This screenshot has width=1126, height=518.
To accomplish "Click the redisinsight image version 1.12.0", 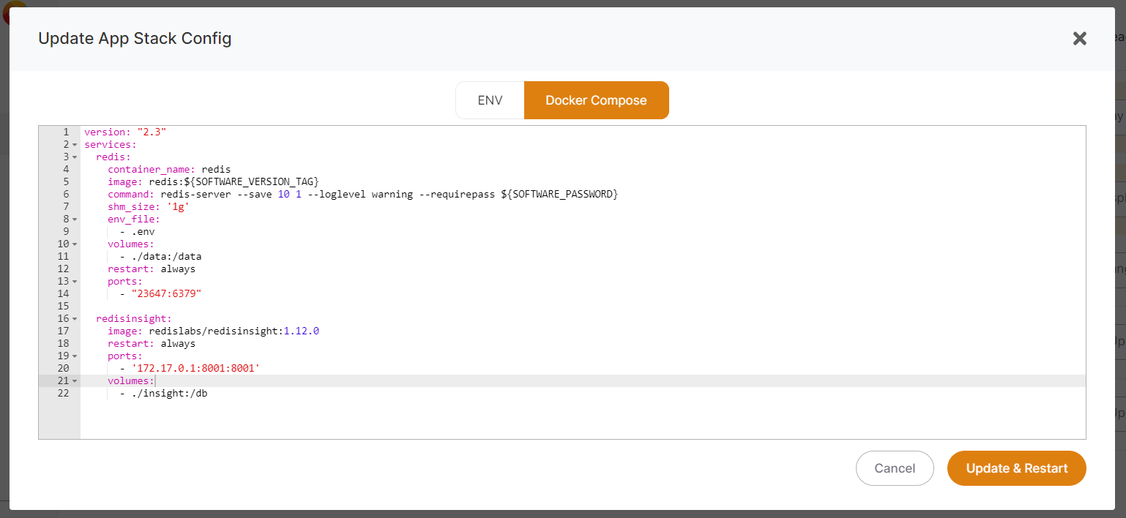I will tap(301, 331).
